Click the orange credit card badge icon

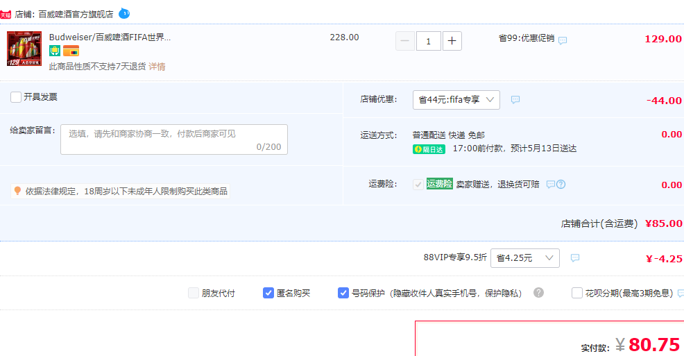(x=71, y=51)
